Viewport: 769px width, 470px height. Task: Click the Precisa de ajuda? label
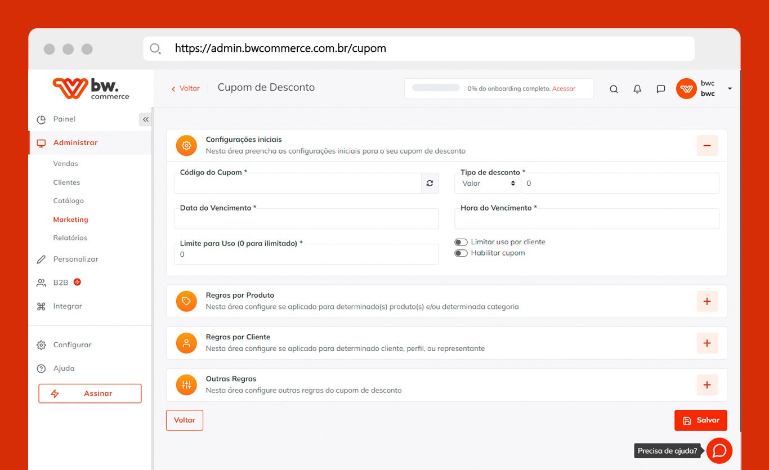point(668,451)
